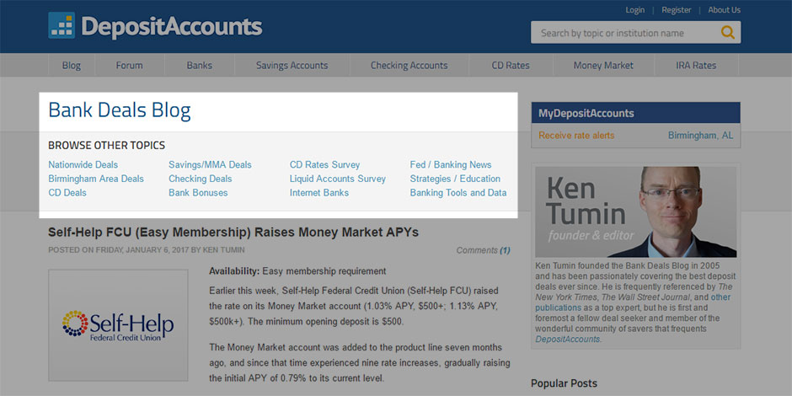Open Checking Deals topic
Image resolution: width=792 pixels, height=396 pixels.
click(x=200, y=179)
